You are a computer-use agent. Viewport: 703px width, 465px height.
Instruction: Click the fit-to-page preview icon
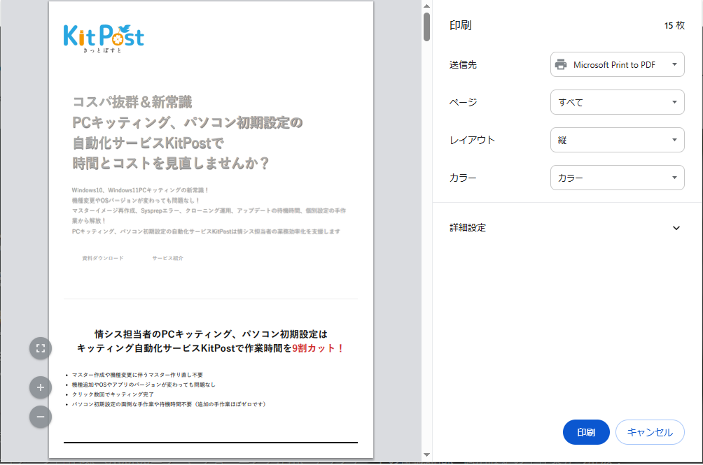41,348
